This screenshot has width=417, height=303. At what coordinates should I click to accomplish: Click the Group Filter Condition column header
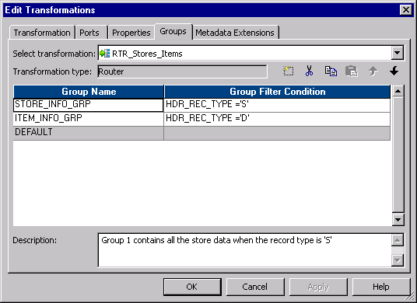[x=278, y=92]
